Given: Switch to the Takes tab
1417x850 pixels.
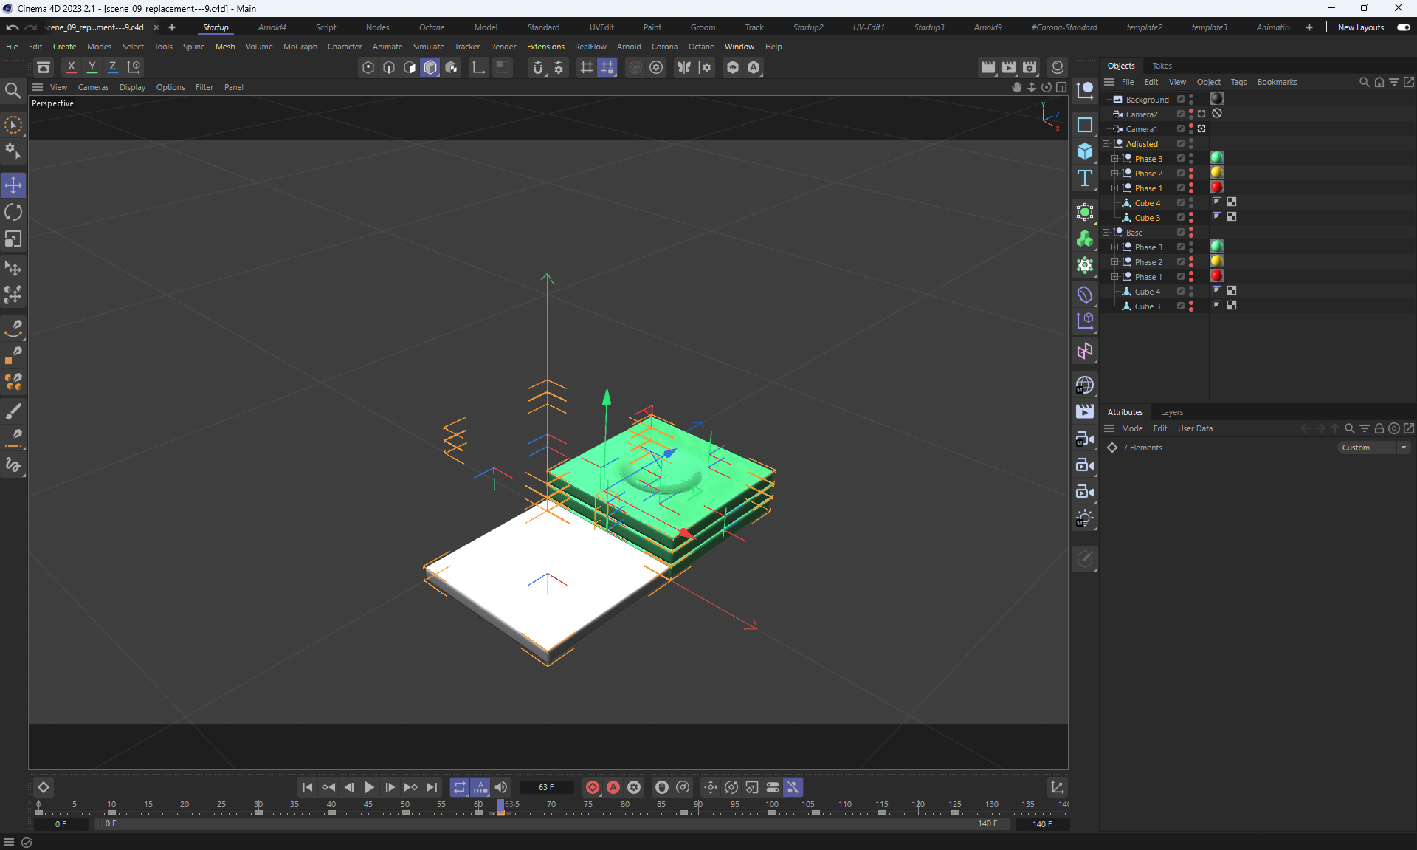Looking at the screenshot, I should coord(1162,66).
